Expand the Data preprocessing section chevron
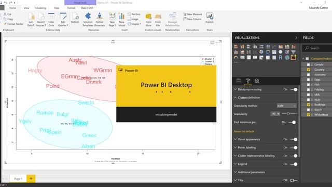 click(235, 89)
